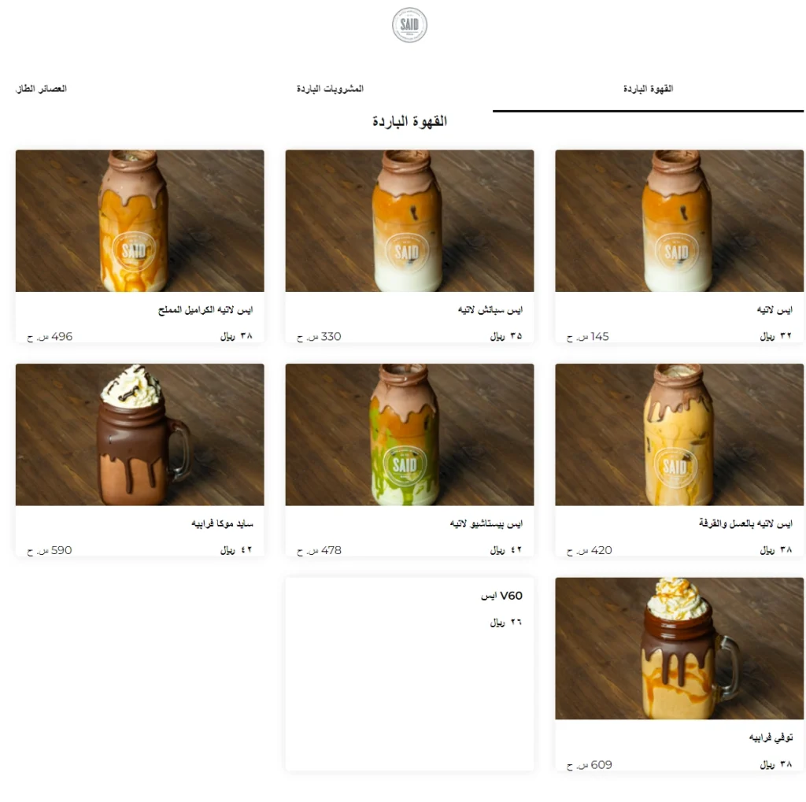806x802 pixels.
Task: Select the ايس V60 item title
Action: tap(501, 596)
